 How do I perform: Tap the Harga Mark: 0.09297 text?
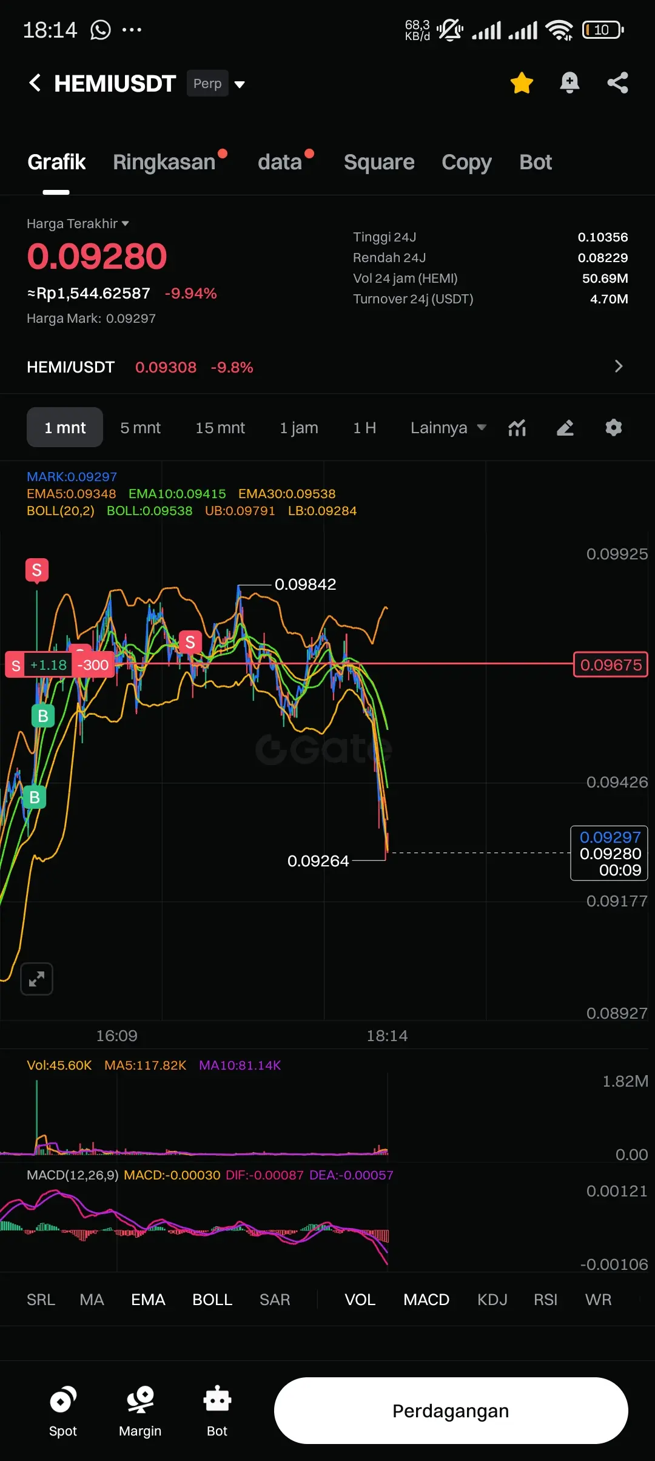click(x=91, y=319)
